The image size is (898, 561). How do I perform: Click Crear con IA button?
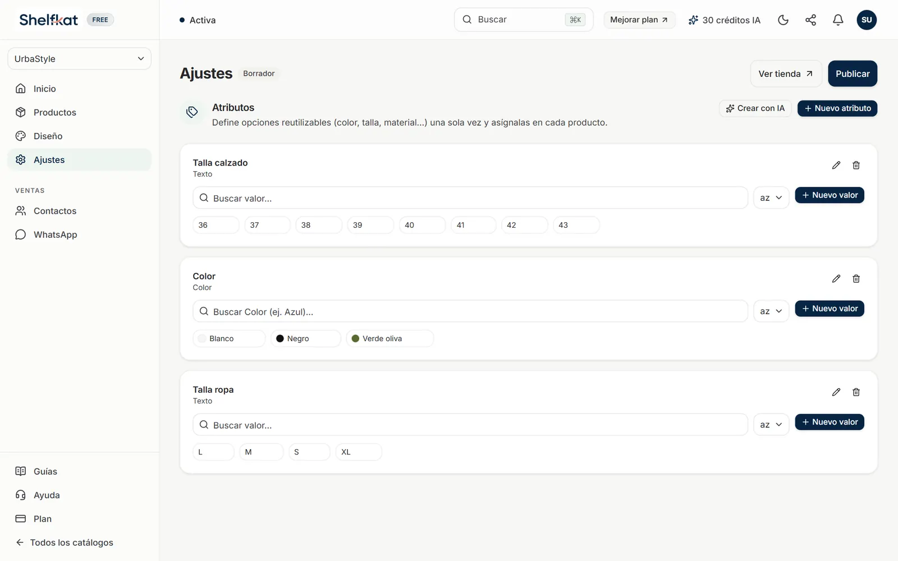point(755,108)
